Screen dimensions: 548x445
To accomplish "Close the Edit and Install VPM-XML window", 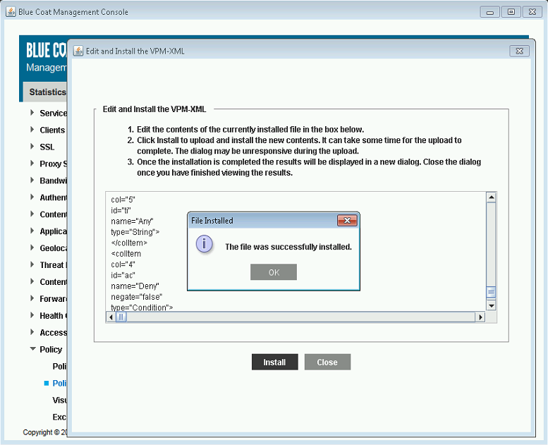I will (519, 51).
